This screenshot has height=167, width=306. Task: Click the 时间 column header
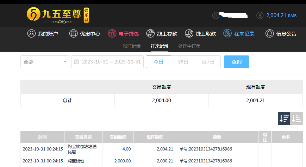coord(42,137)
